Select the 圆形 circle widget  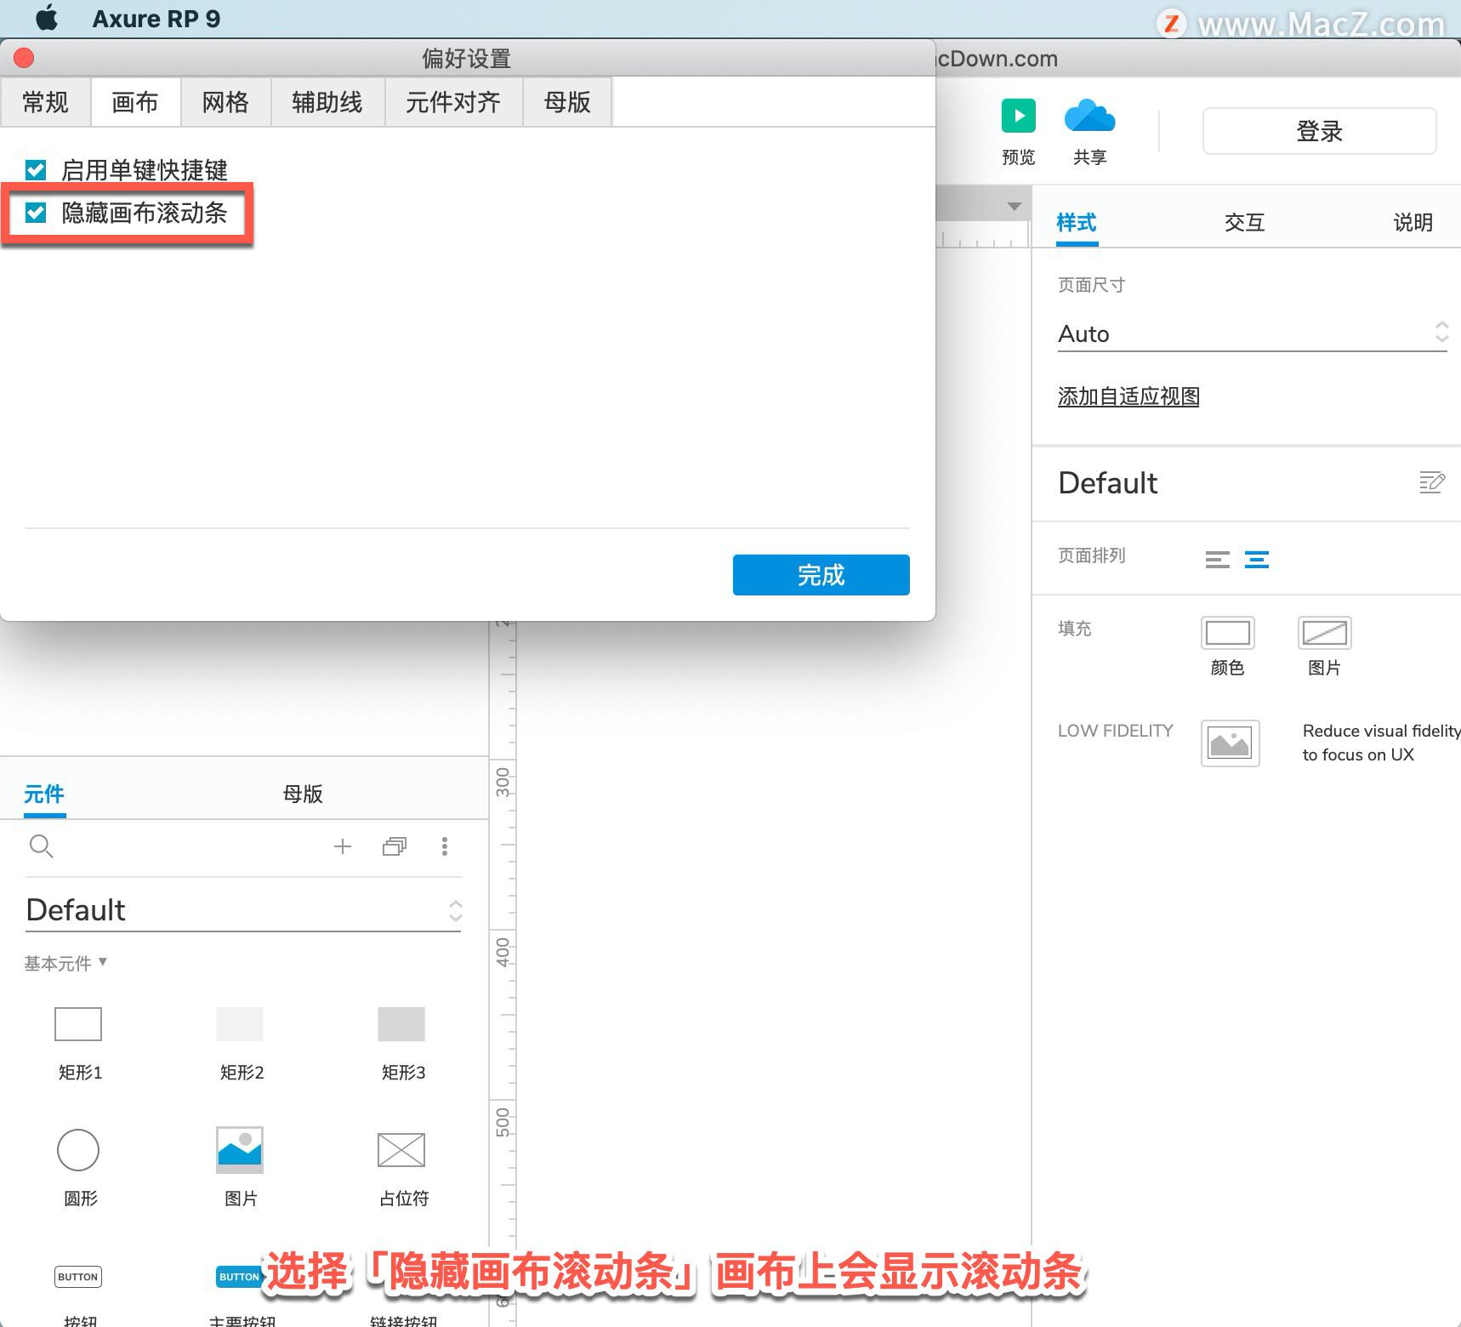(x=78, y=1150)
